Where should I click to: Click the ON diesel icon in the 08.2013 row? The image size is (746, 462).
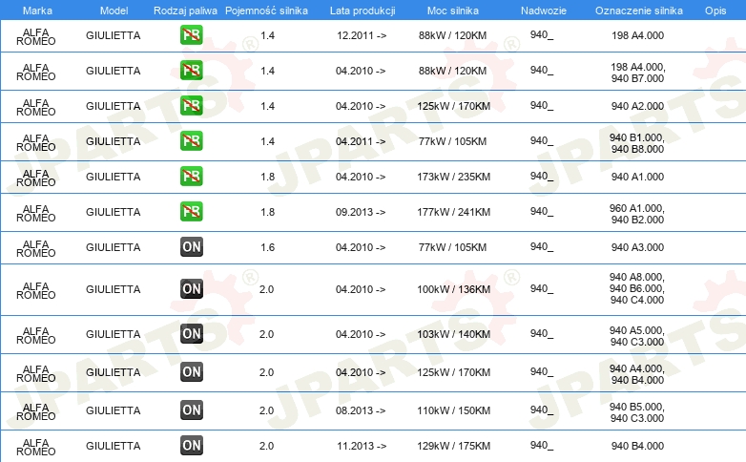[x=191, y=409]
